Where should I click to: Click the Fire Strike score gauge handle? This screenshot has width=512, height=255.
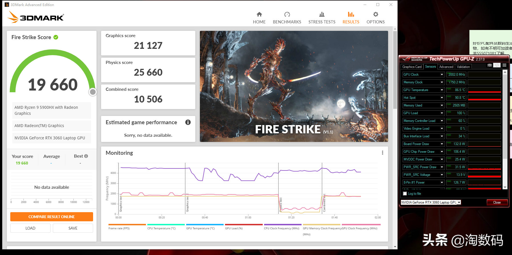93,92
